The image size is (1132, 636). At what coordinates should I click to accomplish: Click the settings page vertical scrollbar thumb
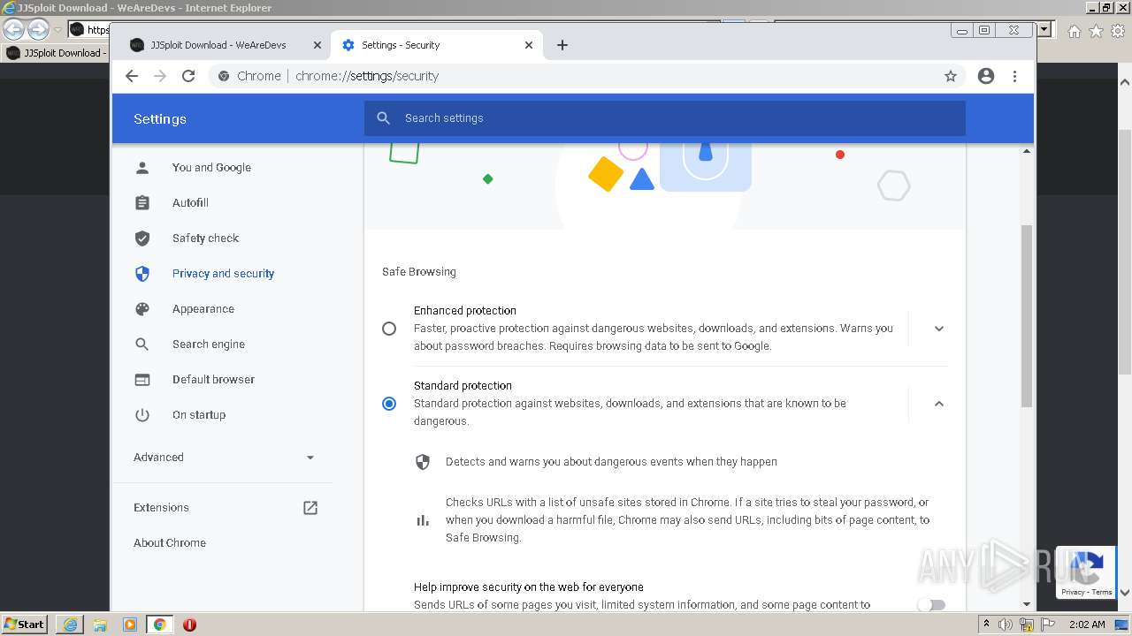pos(1027,316)
